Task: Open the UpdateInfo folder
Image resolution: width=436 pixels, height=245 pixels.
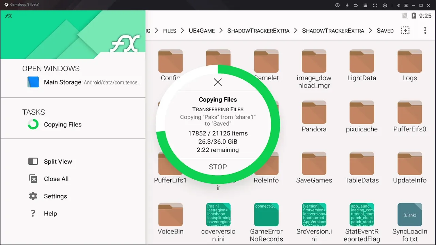Action: pyautogui.click(x=410, y=168)
